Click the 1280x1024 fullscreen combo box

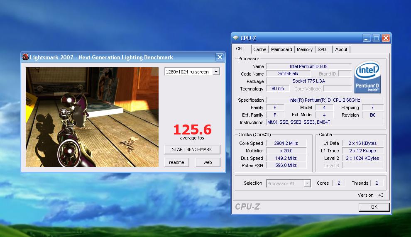(192, 71)
